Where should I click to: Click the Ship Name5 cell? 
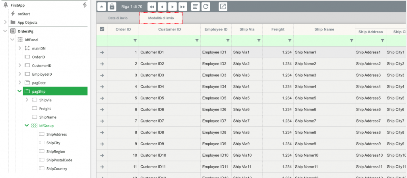pyautogui.click(x=324, y=98)
